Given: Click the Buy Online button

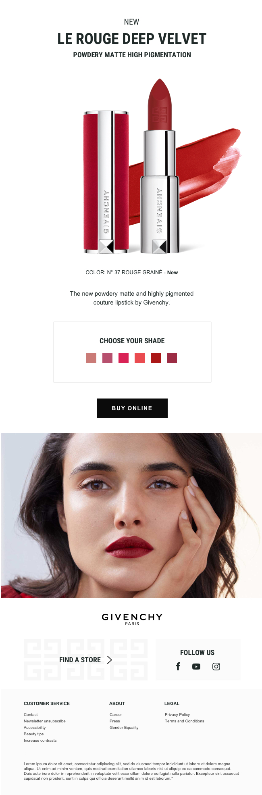Looking at the screenshot, I should pos(132,408).
